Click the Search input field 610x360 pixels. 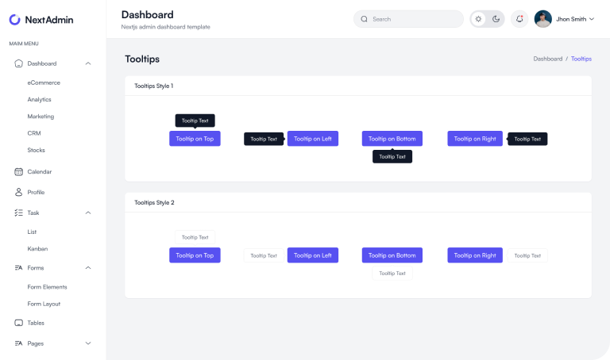[413, 19]
